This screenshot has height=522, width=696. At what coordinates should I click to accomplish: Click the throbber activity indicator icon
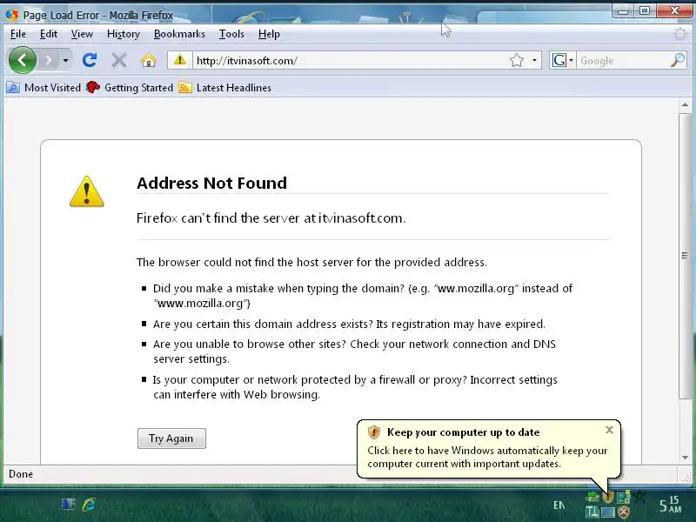click(680, 34)
